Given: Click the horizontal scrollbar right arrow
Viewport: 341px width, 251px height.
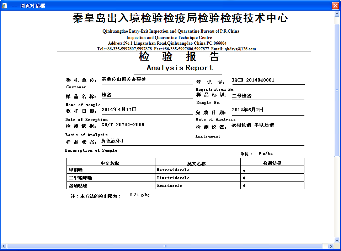Looking at the screenshot, I should (330, 246).
